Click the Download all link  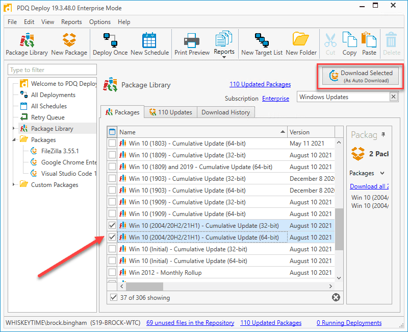[369, 186]
